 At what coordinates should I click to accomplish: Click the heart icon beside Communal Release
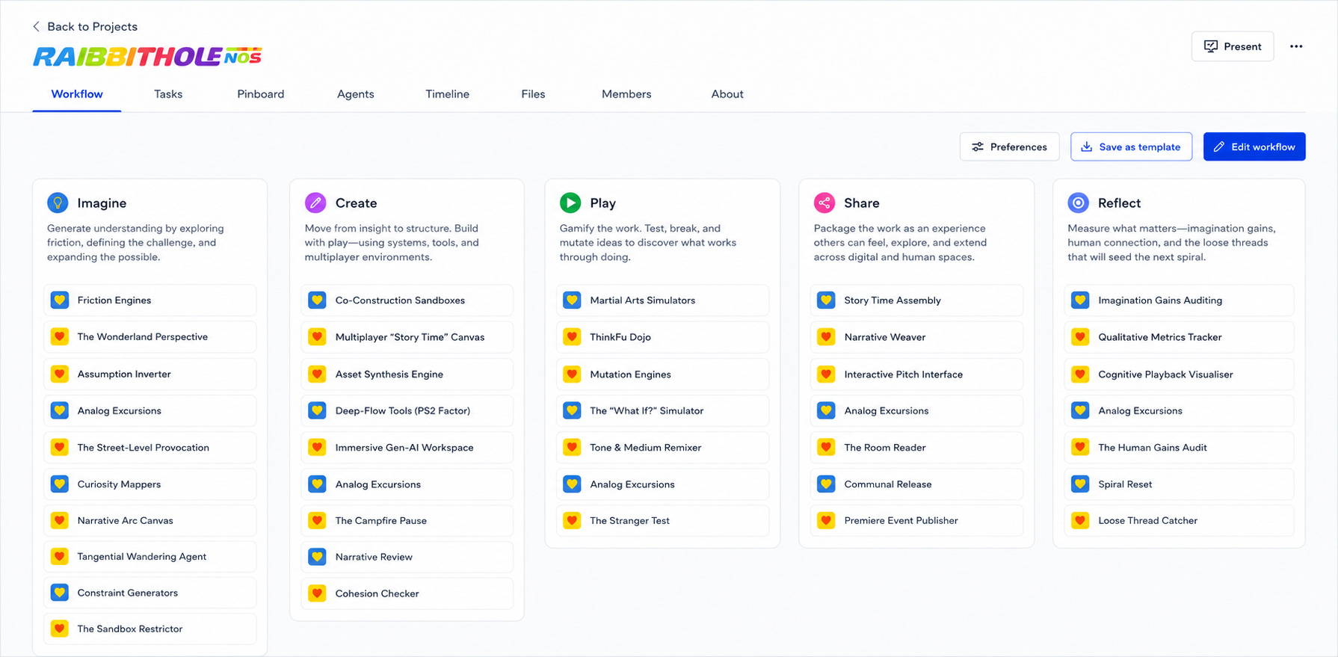coord(827,484)
